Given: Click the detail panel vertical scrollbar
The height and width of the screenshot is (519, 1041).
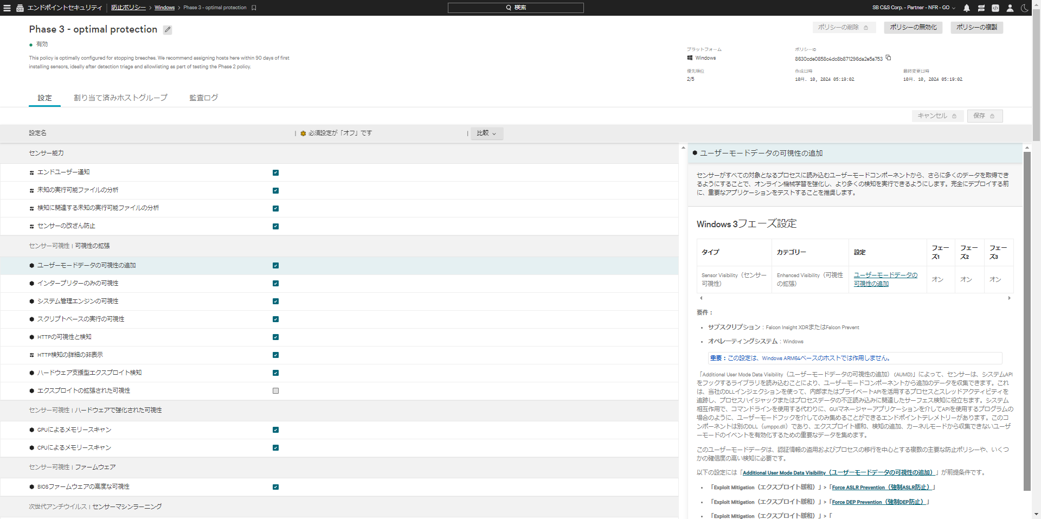Looking at the screenshot, I should click(1027, 321).
